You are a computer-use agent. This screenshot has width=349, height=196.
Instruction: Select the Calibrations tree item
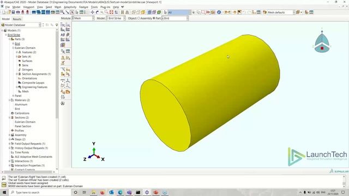(x=22, y=113)
